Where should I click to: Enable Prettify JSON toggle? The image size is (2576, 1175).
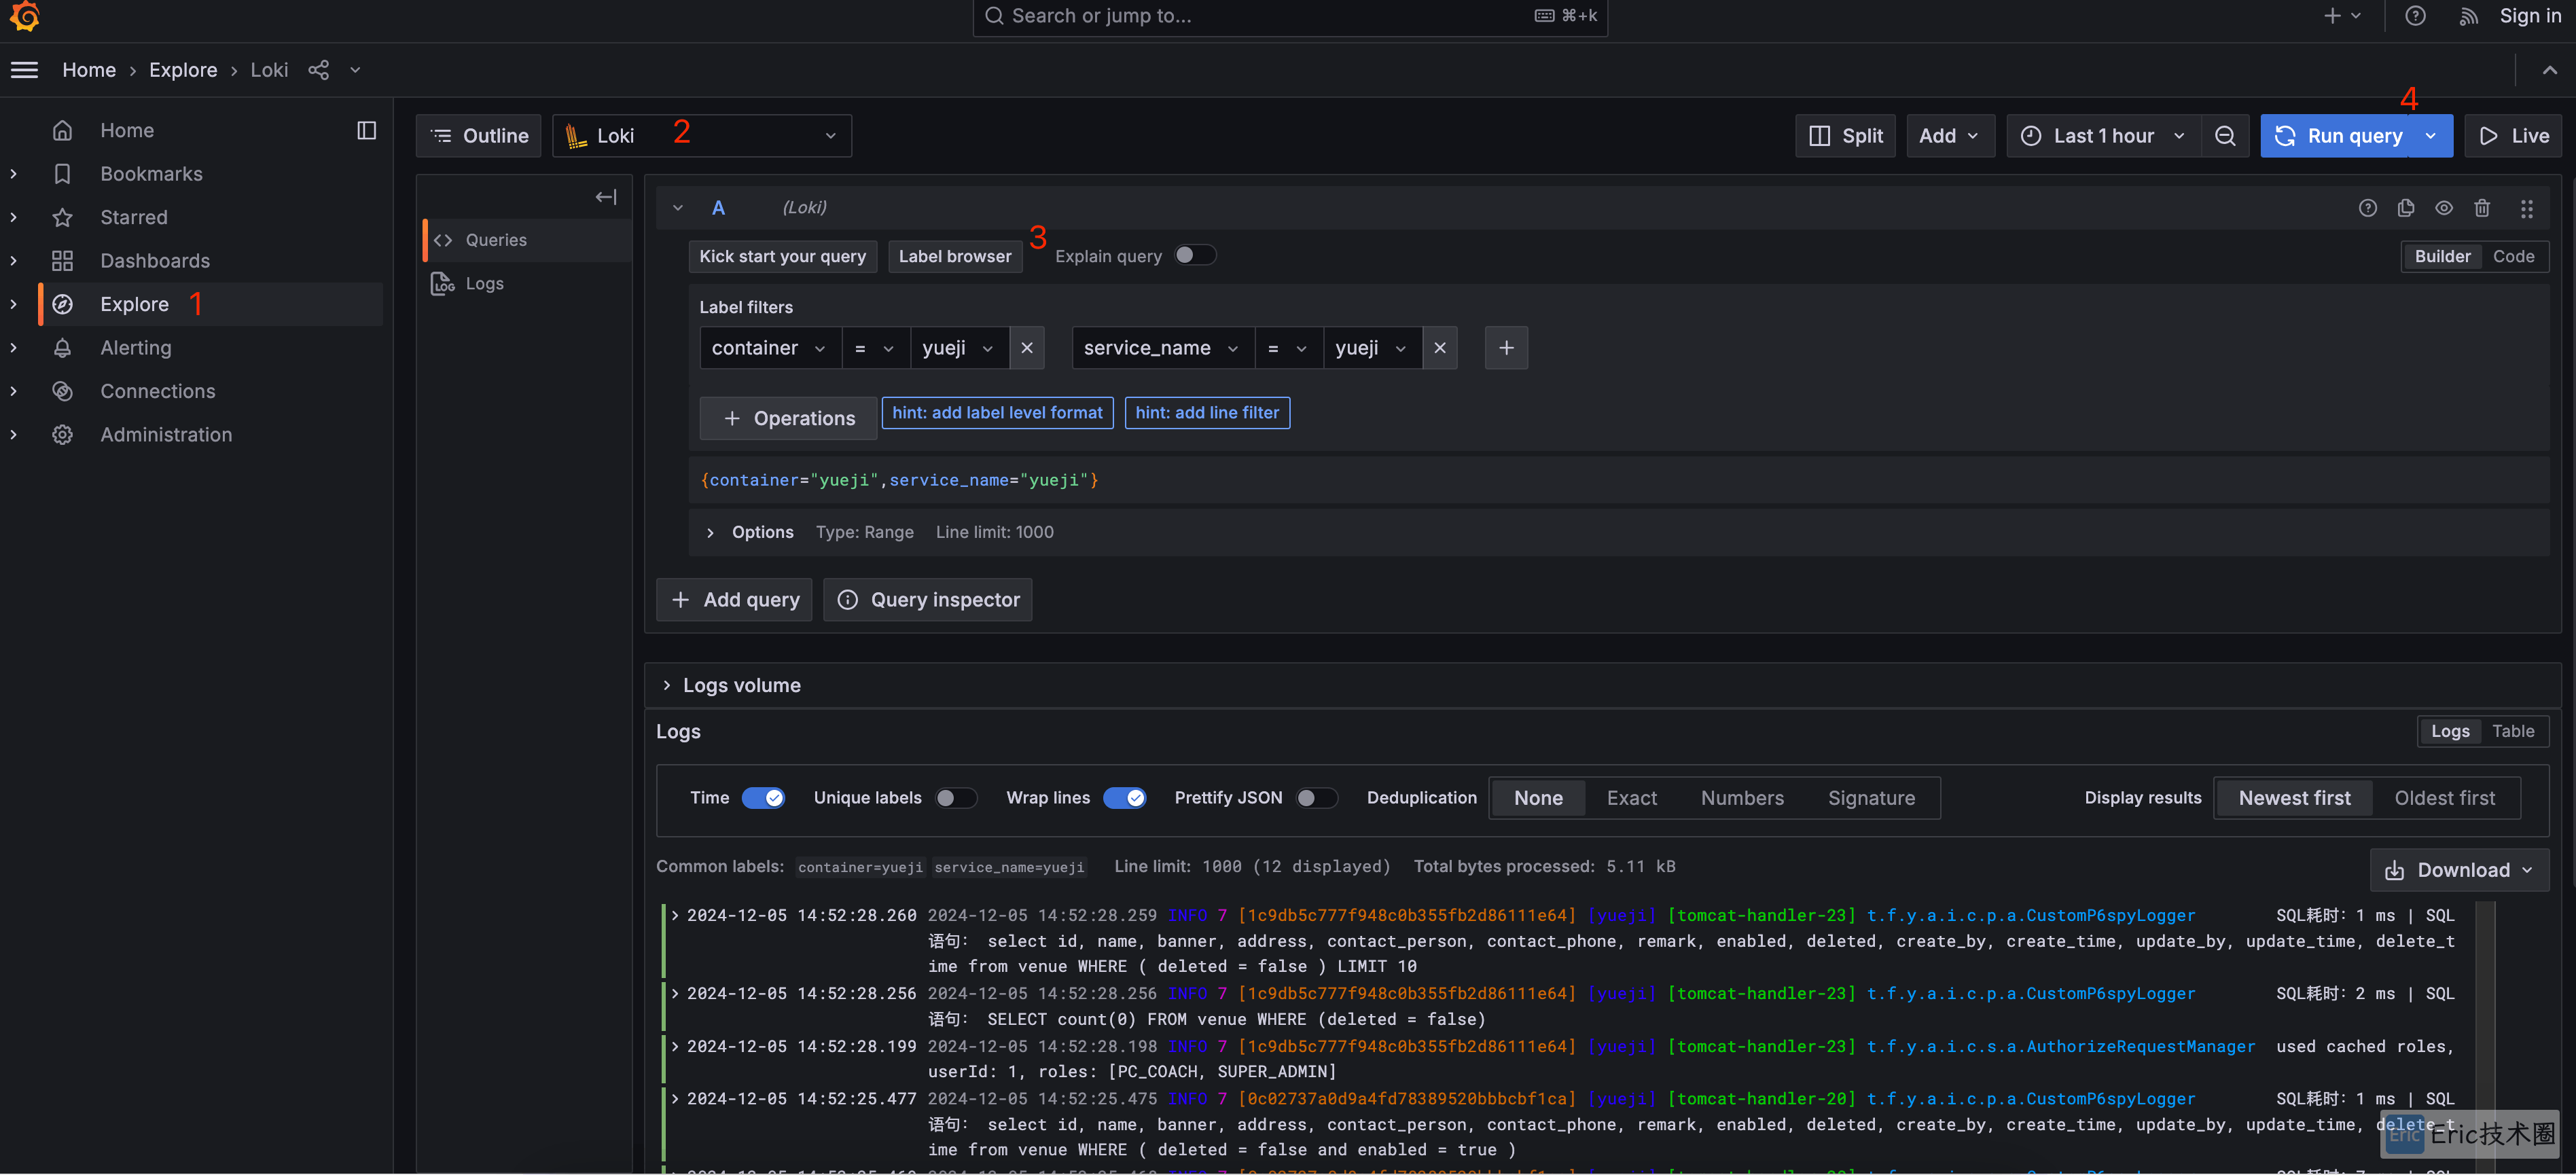1316,798
